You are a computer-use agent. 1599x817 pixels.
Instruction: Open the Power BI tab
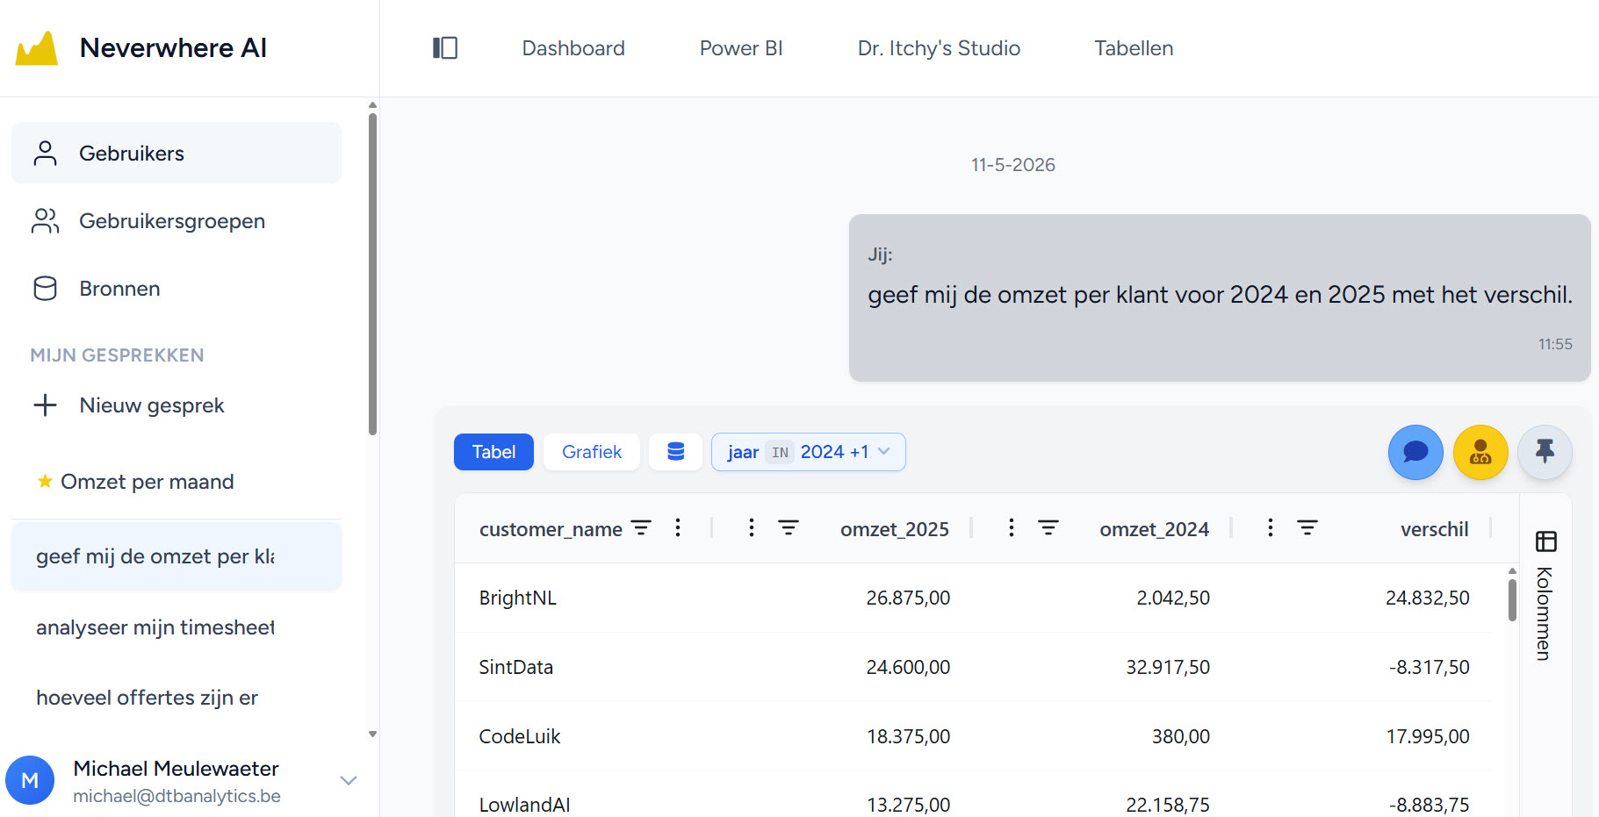tap(741, 48)
